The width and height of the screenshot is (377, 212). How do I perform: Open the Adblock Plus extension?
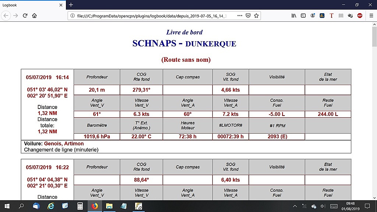tap(360, 15)
